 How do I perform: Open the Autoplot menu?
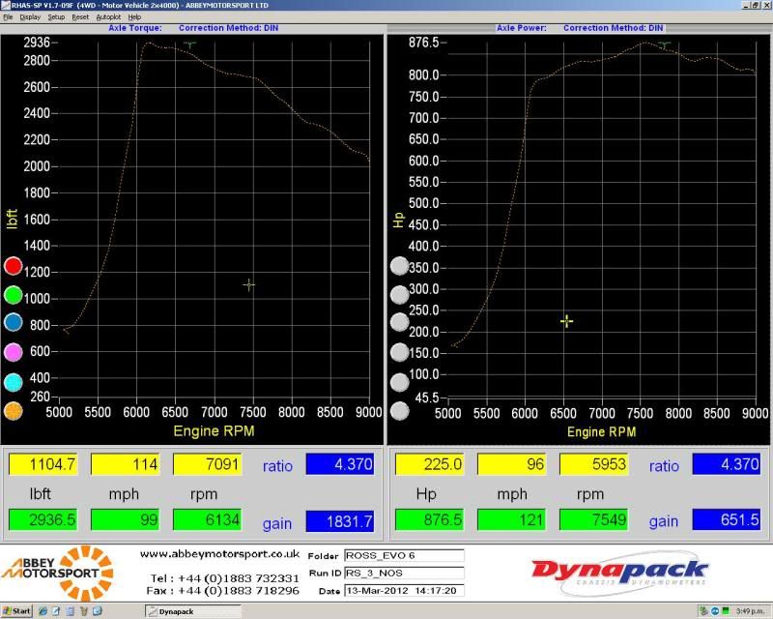[x=108, y=16]
